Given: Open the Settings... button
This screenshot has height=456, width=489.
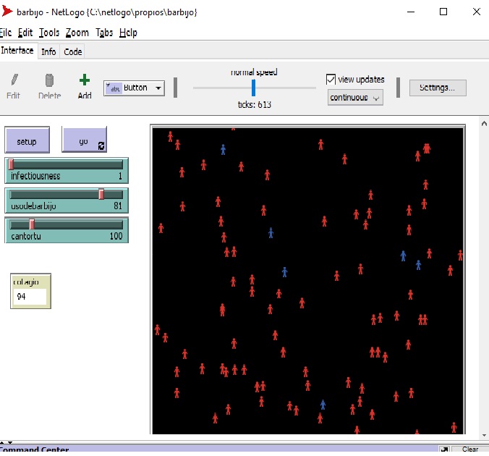Looking at the screenshot, I should coord(437,88).
